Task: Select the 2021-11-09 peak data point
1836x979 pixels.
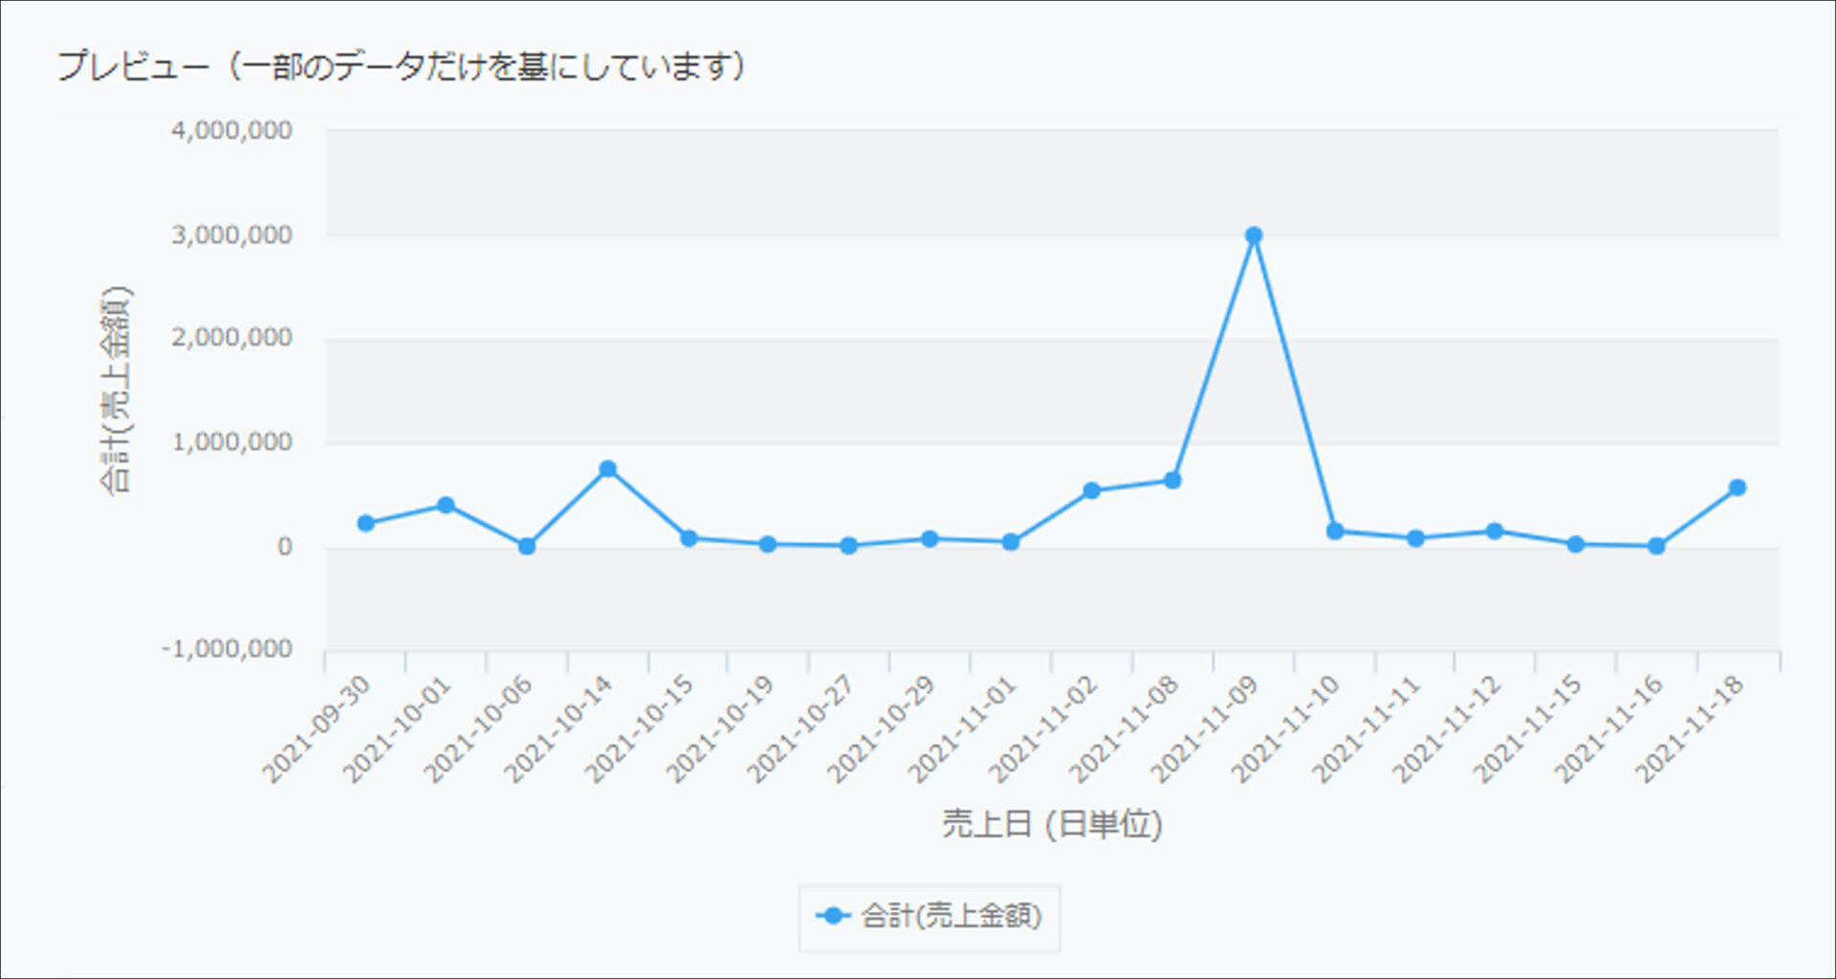Action: [1254, 235]
